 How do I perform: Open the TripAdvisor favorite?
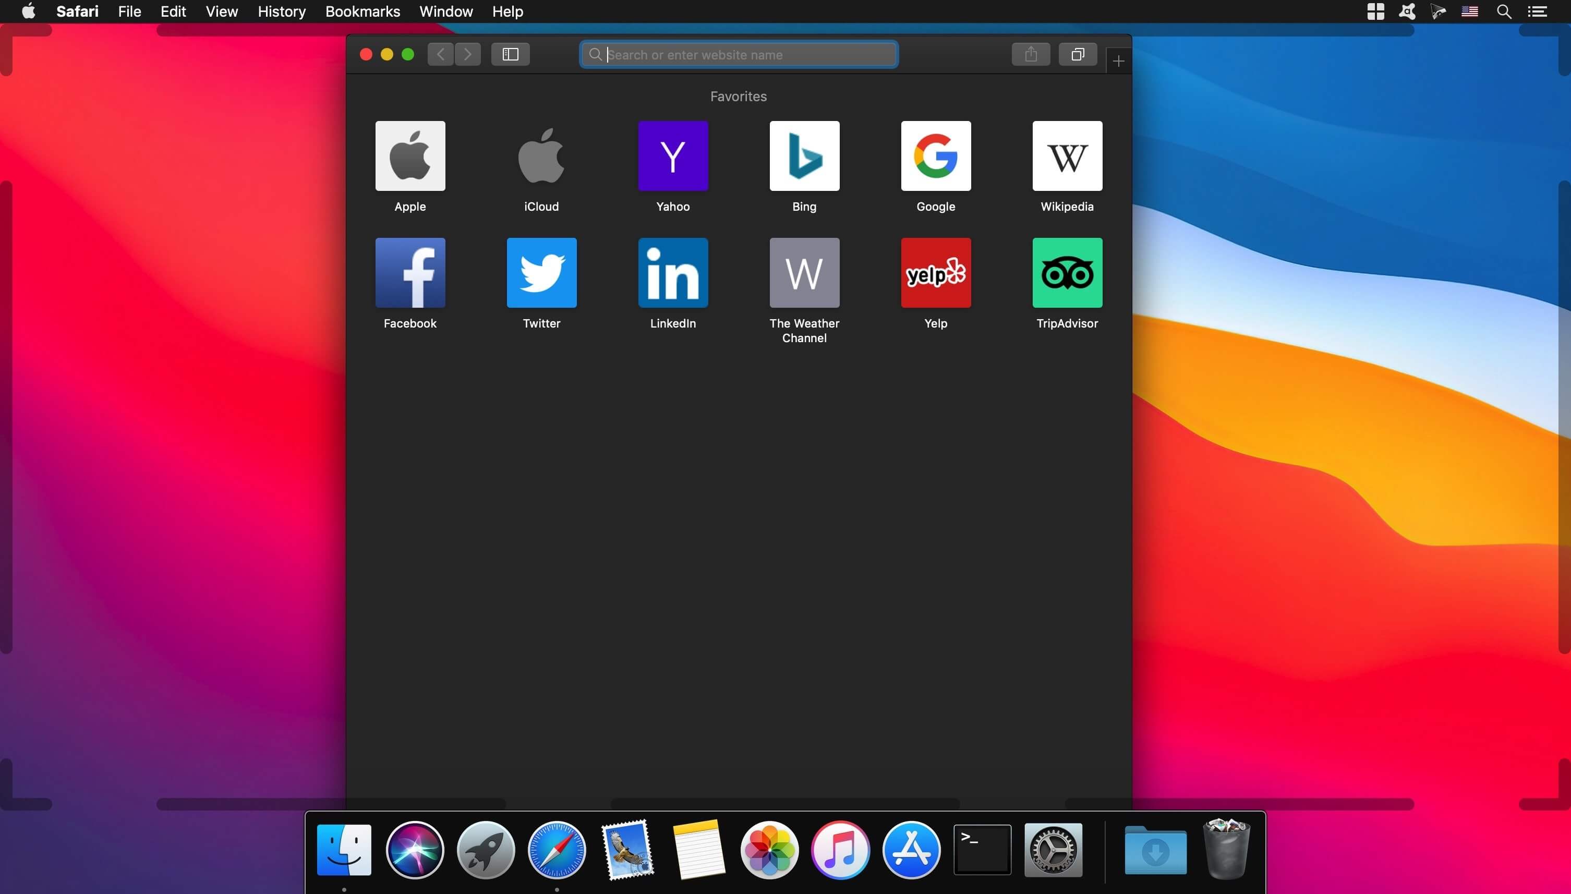(x=1067, y=273)
